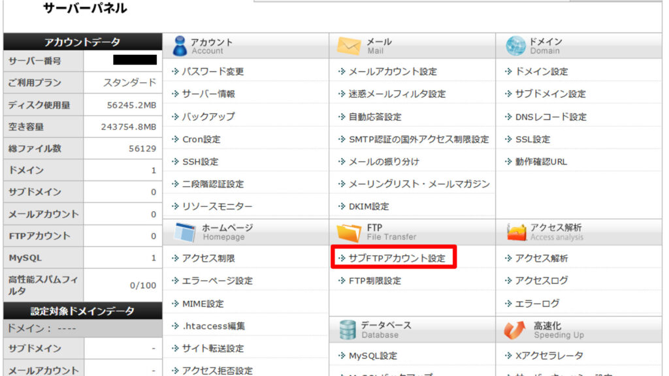Open サイト転送設定
This screenshot has height=376, width=669.
(213, 349)
